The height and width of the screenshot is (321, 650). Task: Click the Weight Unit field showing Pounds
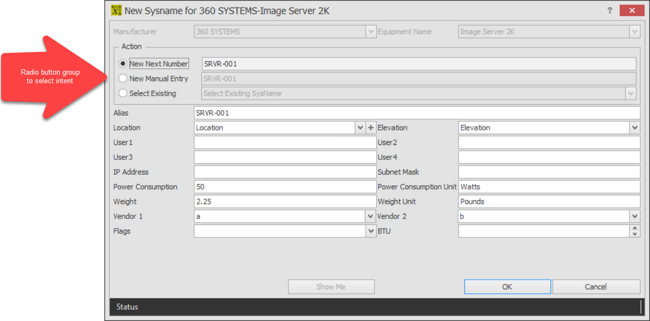click(549, 202)
